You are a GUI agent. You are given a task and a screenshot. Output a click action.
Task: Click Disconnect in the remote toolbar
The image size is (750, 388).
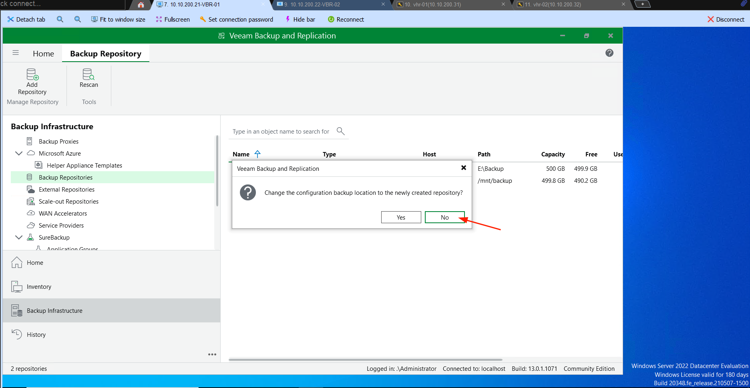[x=726, y=19]
